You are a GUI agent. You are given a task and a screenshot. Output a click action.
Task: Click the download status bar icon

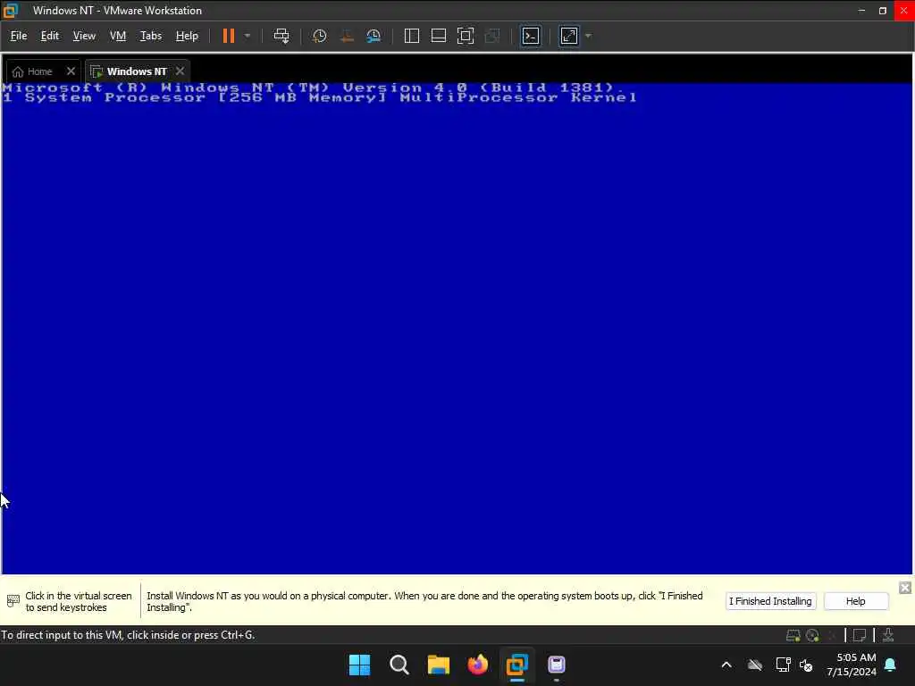(887, 635)
